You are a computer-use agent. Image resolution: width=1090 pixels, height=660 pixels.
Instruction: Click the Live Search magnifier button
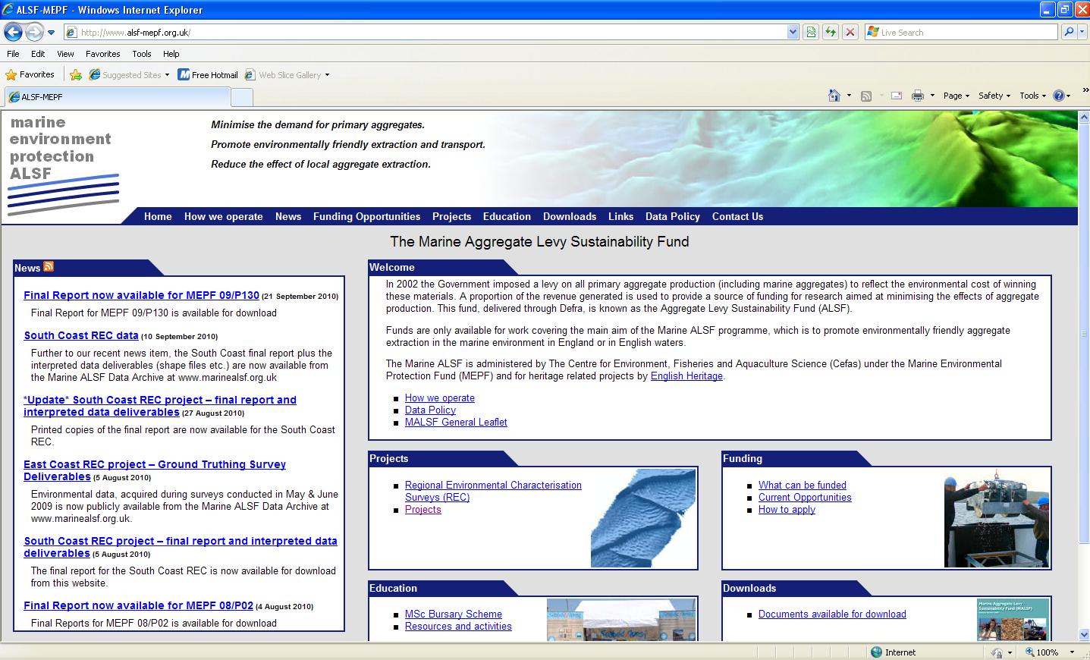[x=1069, y=32]
